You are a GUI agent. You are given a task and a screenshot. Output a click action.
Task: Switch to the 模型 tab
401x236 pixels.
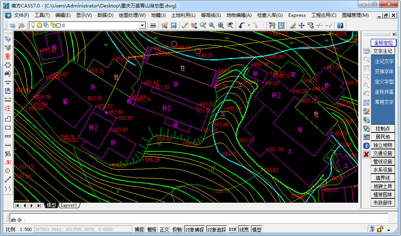[x=51, y=205]
